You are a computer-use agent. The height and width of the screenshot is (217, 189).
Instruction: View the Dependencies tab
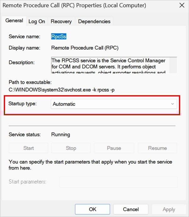tap(94, 21)
